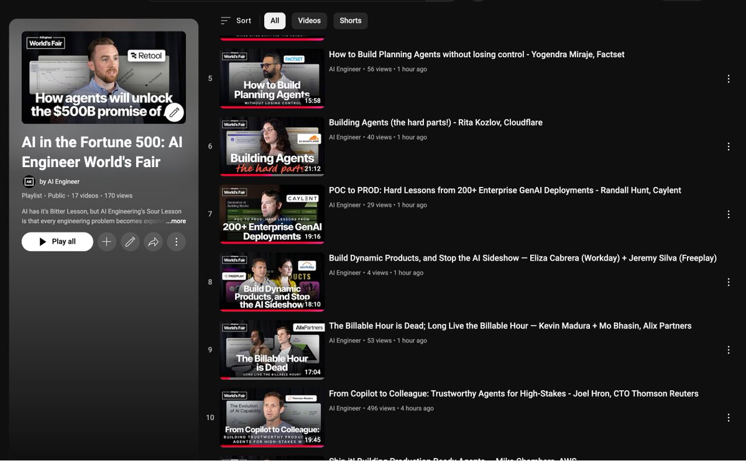
Task: Click the playlist title 'AI in the Fortune 500'
Action: coord(103,152)
